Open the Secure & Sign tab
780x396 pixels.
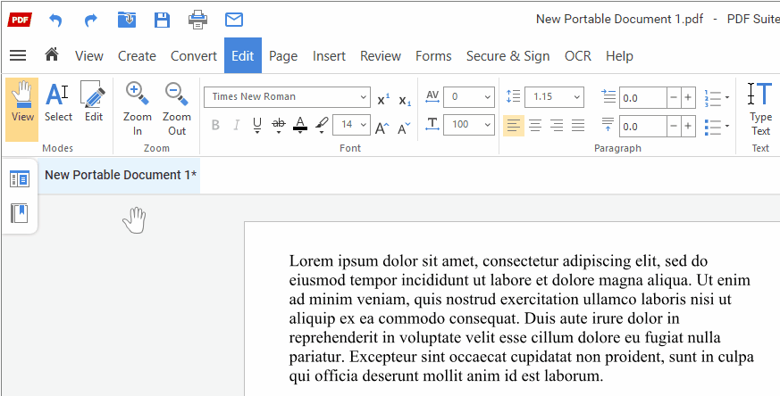click(507, 55)
